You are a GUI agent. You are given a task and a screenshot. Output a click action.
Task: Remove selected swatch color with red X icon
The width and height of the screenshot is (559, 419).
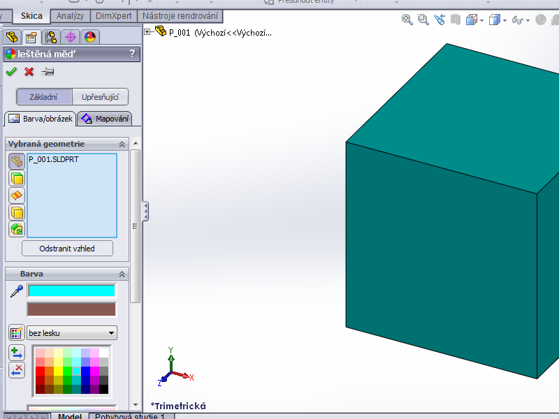point(17,370)
